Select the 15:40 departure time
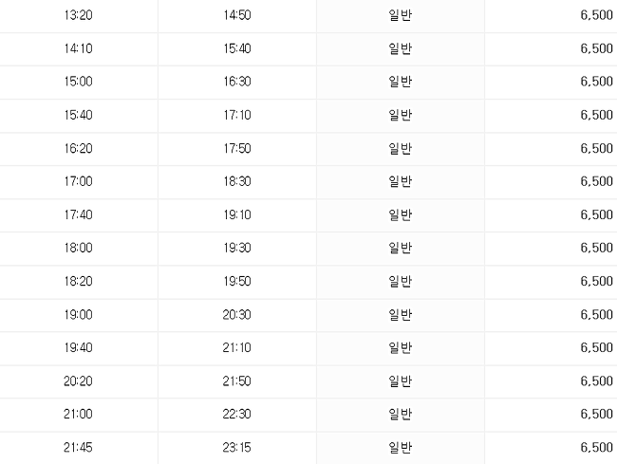 point(78,115)
